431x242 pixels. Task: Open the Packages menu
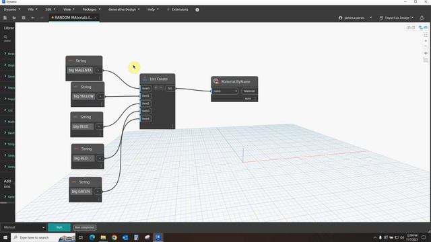pyautogui.click(x=92, y=9)
